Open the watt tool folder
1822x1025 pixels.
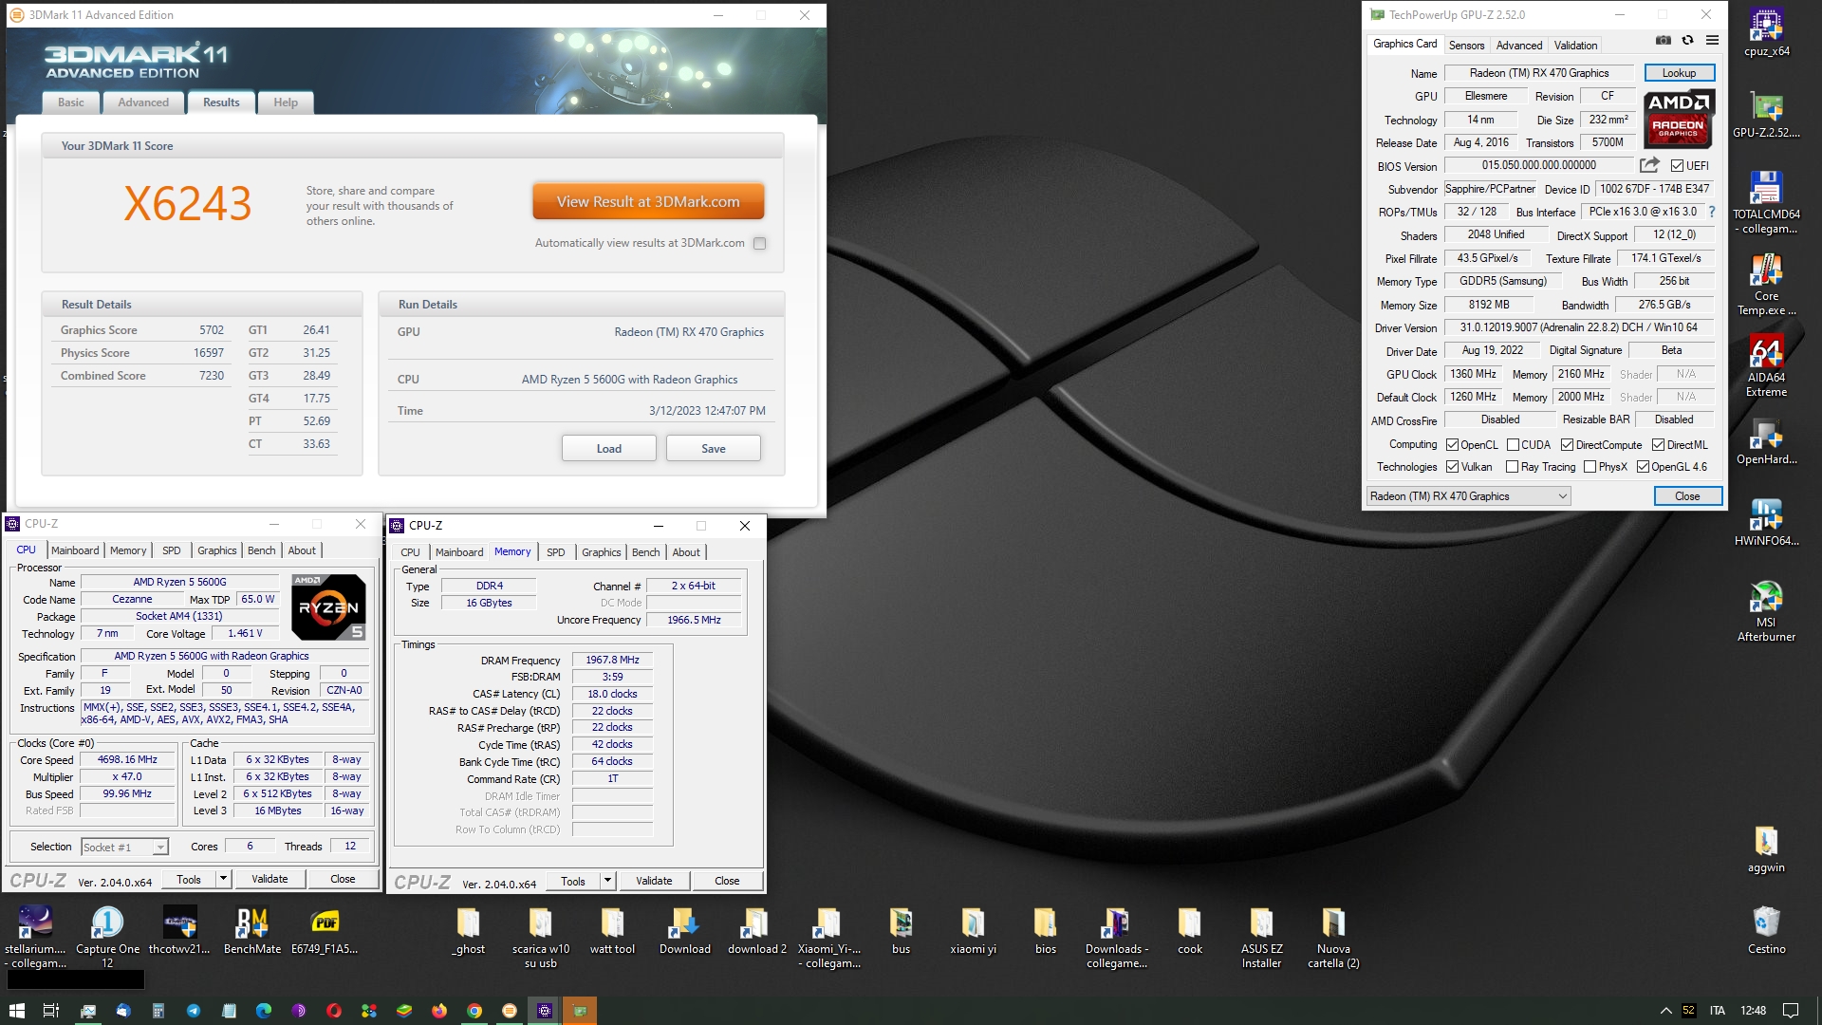(612, 930)
